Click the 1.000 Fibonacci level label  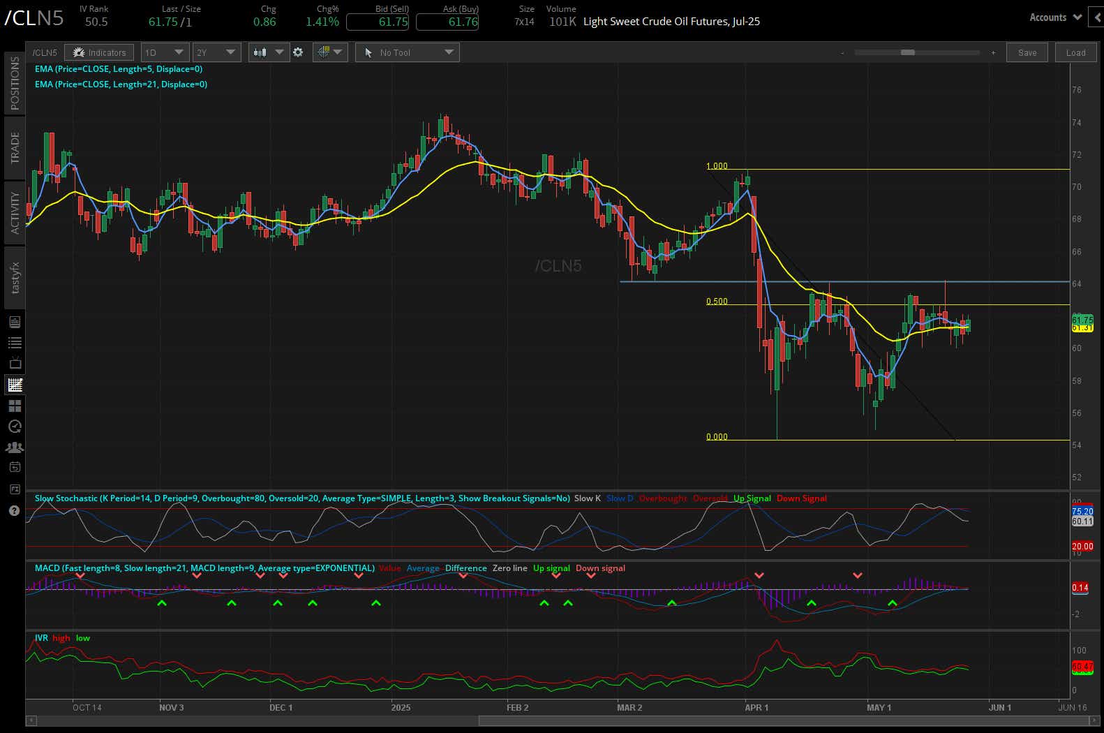(717, 166)
